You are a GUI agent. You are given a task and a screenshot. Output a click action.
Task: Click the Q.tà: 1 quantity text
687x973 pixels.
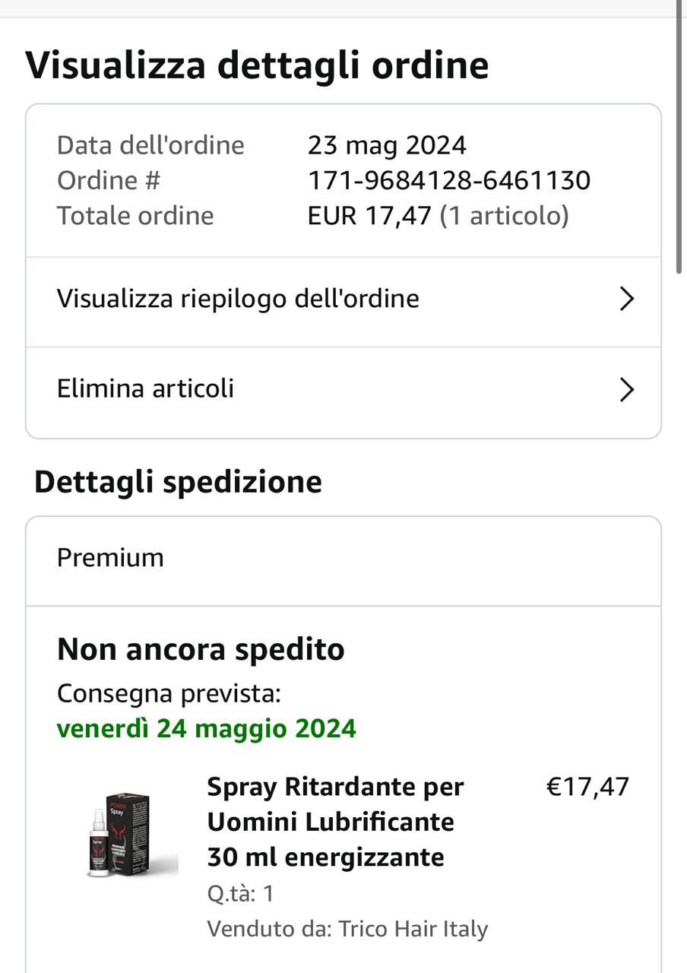pyautogui.click(x=240, y=893)
